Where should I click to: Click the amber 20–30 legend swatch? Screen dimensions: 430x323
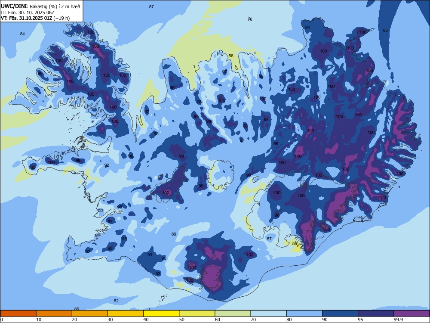pos(90,314)
